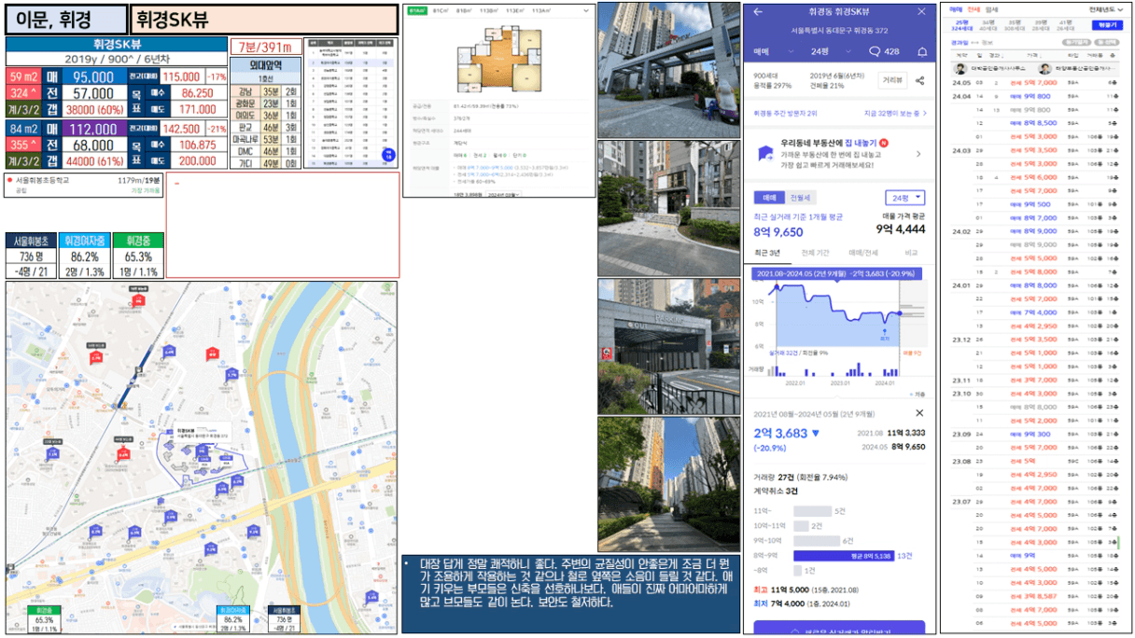Switch to the 비교 tab
This screenshot has height=638, width=1135.
[910, 254]
